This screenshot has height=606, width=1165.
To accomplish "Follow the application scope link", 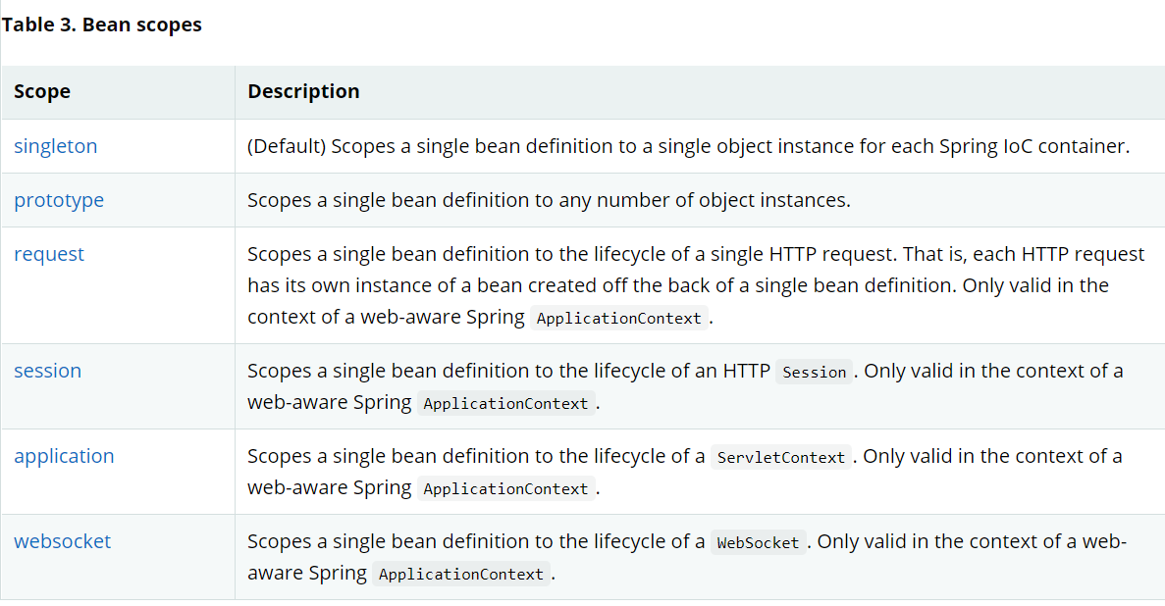I will pyautogui.click(x=64, y=456).
